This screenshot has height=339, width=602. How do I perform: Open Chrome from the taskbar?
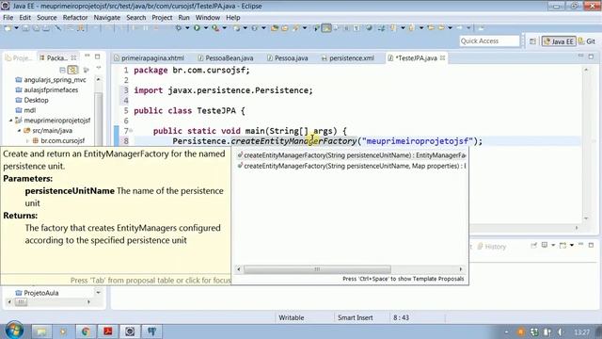pos(86,331)
